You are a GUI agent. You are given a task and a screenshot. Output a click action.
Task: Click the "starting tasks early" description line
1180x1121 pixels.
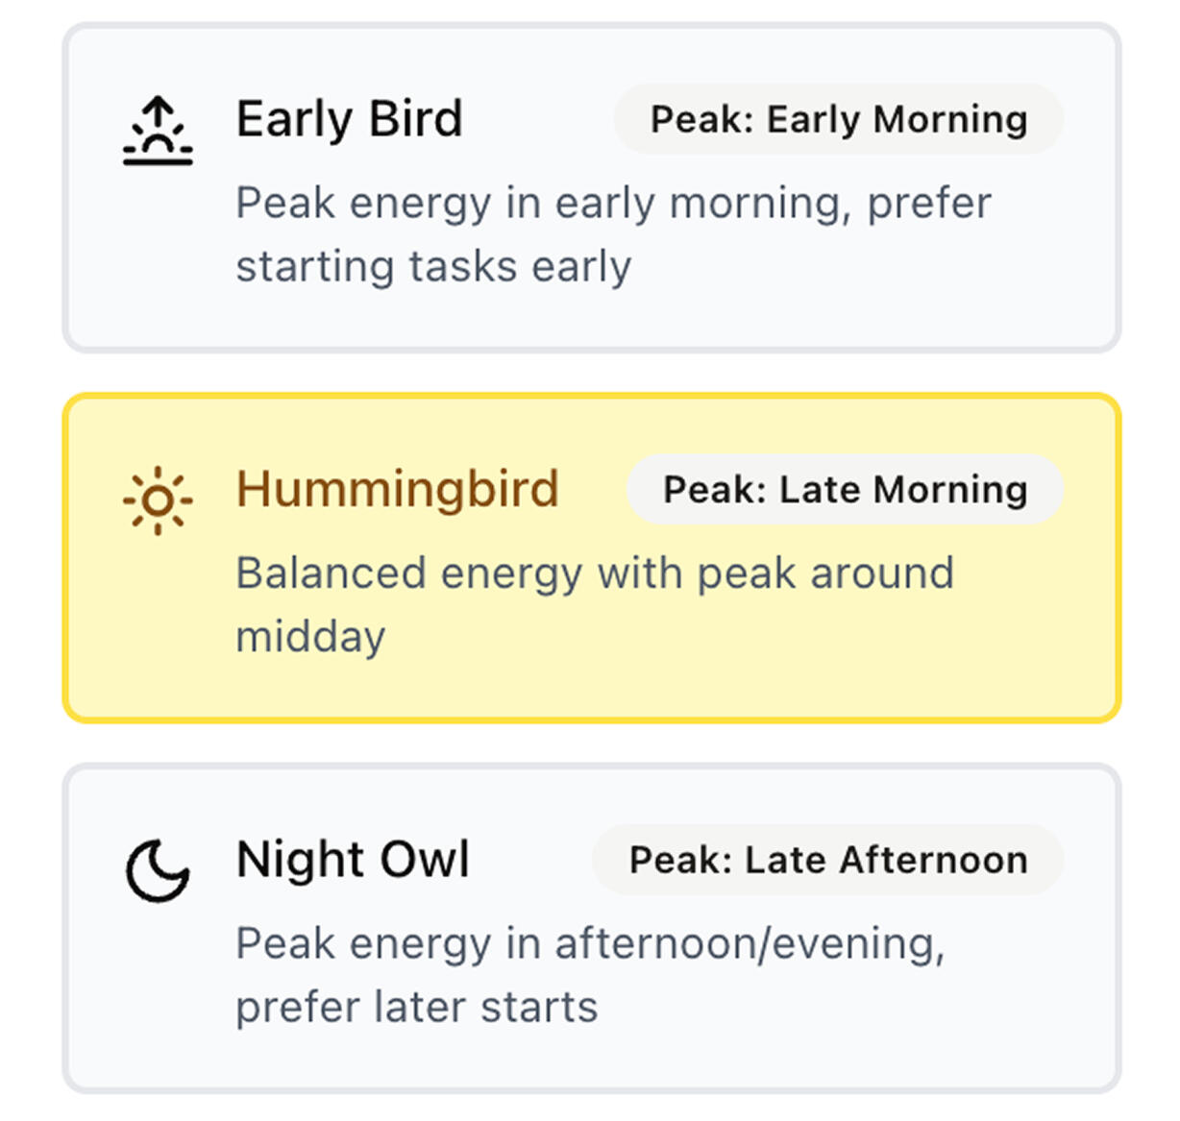click(x=433, y=267)
